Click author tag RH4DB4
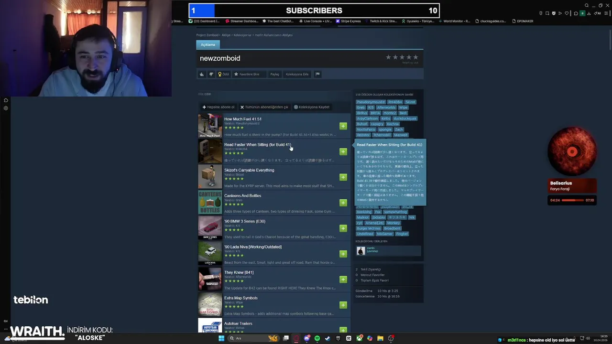 395,102
